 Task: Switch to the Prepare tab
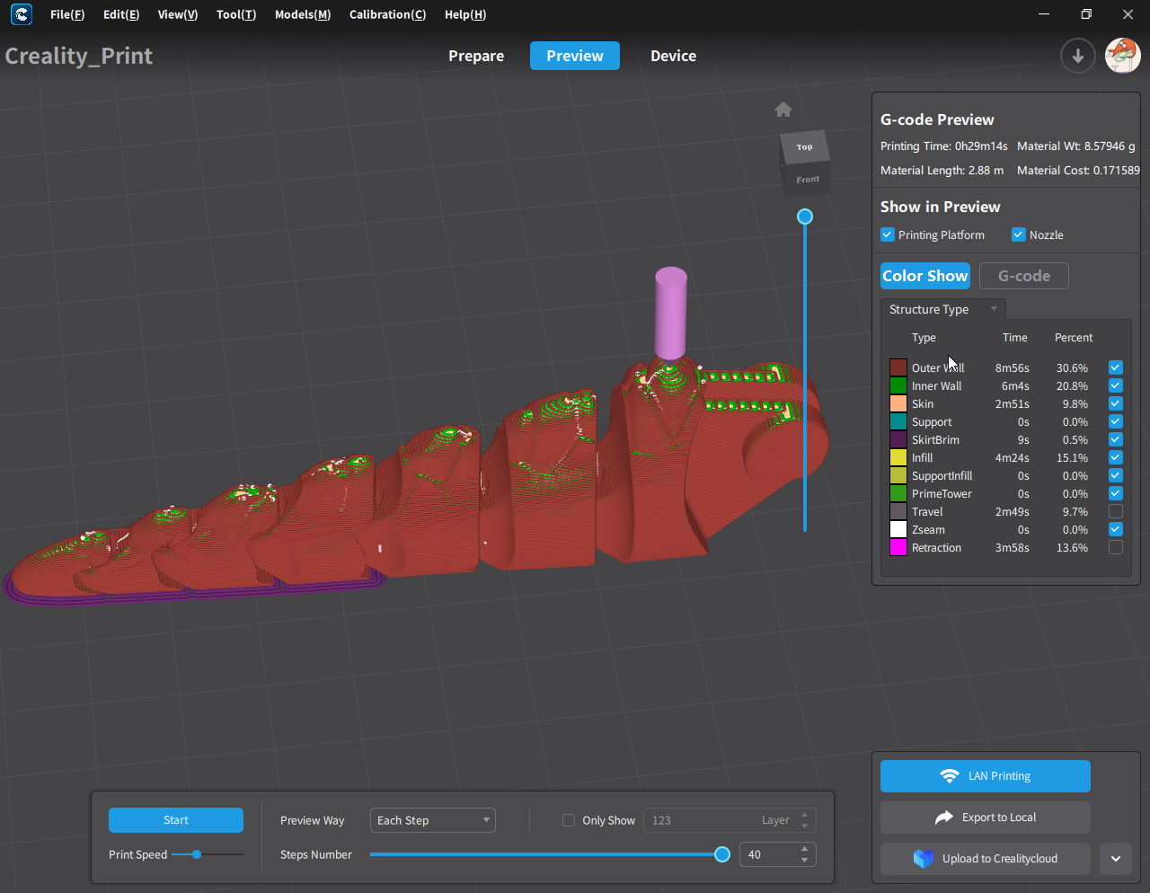tap(476, 56)
